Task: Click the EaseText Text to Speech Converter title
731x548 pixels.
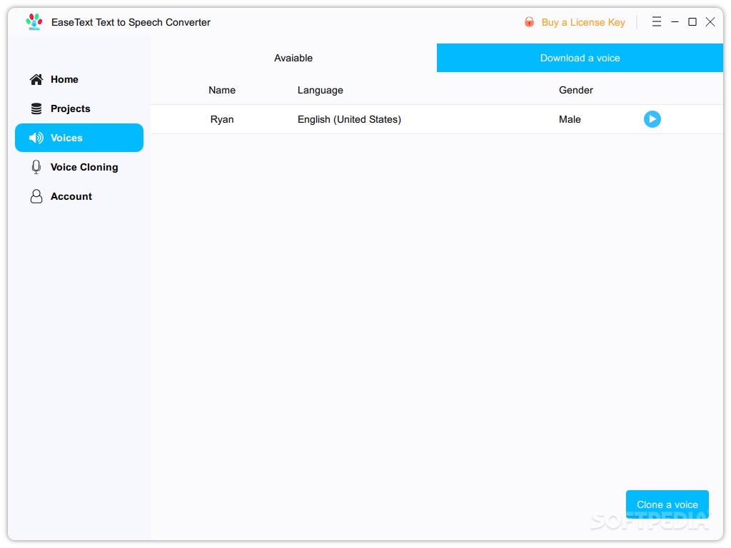Action: click(131, 22)
